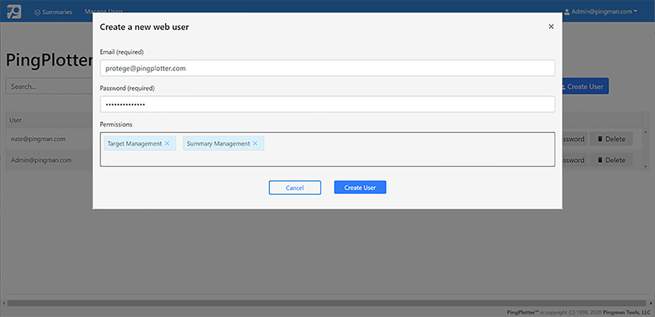
Task: Delete the Admin@pingman.com user
Action: point(611,160)
